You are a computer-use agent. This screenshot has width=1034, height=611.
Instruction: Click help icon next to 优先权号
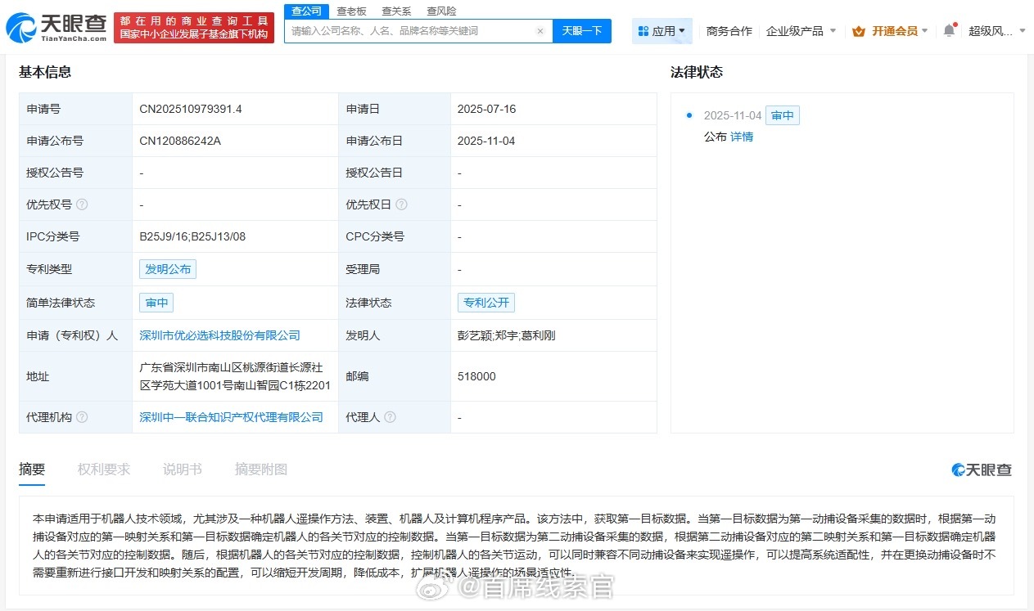[x=82, y=204]
